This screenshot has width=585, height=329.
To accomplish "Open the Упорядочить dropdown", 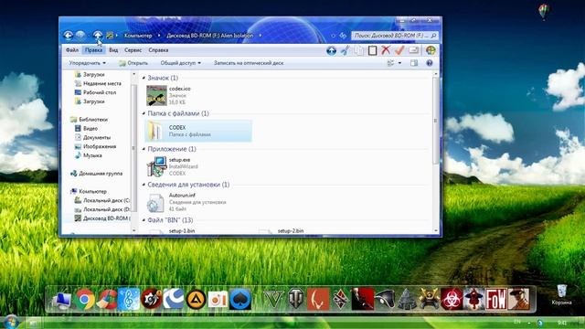I will tap(88, 63).
